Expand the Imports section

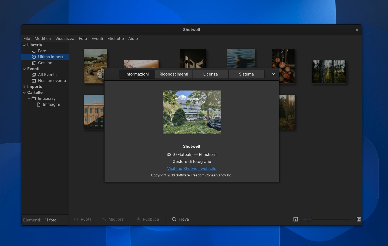click(x=24, y=87)
